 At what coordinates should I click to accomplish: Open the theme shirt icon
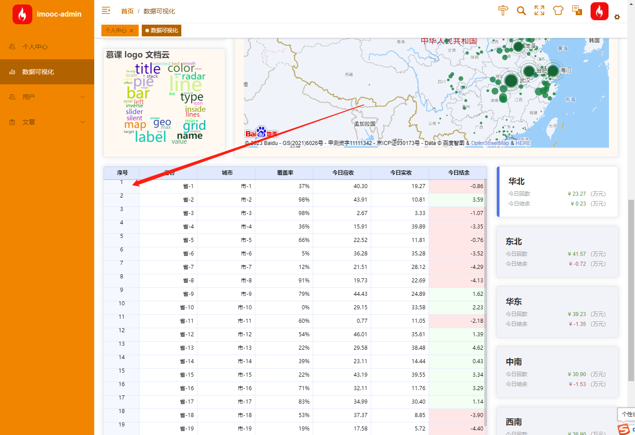pos(558,10)
